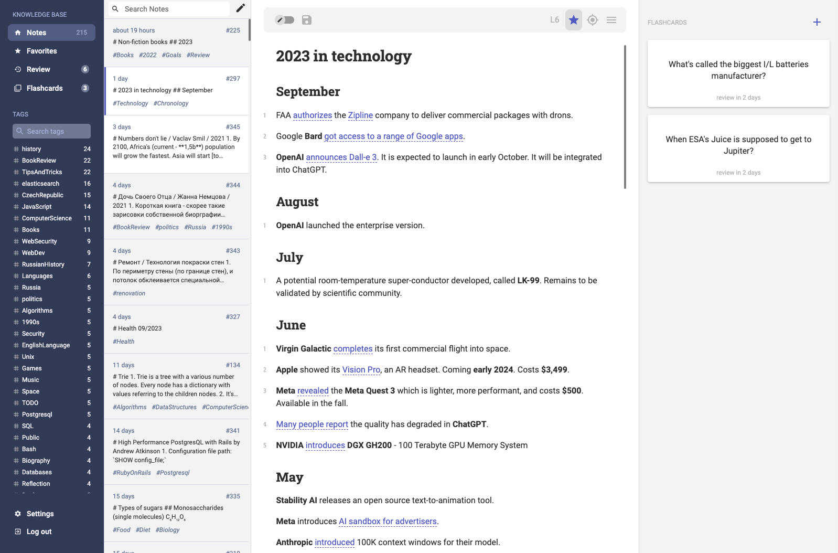This screenshot has height=553, width=838.
Task: Select the Reflection tag
Action: tap(52, 484)
